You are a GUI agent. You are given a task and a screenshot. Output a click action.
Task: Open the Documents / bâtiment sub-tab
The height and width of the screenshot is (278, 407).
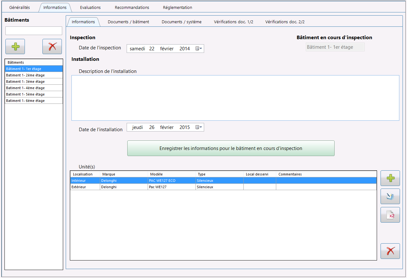(x=129, y=22)
